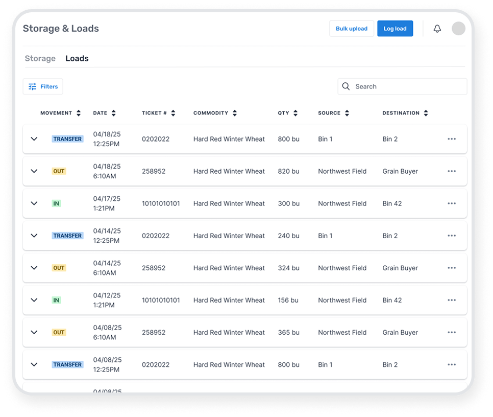Open more options for the 800 bu transfer on 04/18/25
This screenshot has height=417, width=493.
451,139
